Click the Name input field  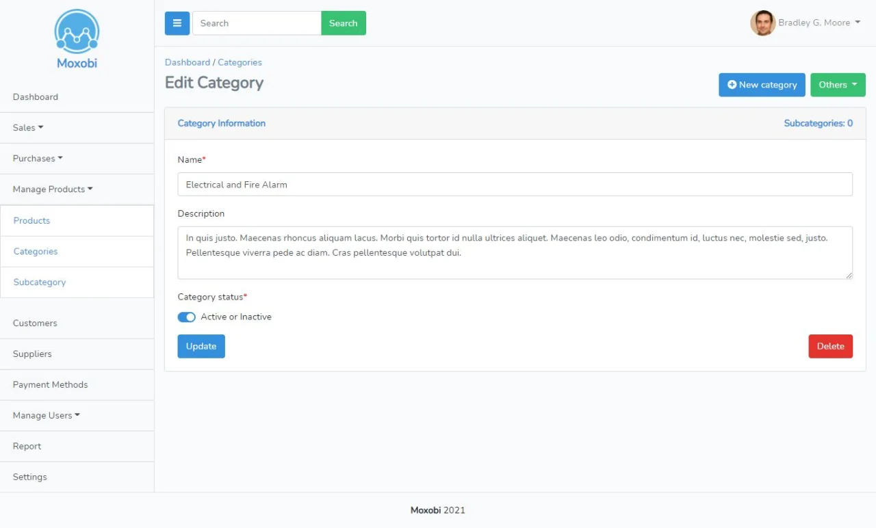click(x=515, y=185)
